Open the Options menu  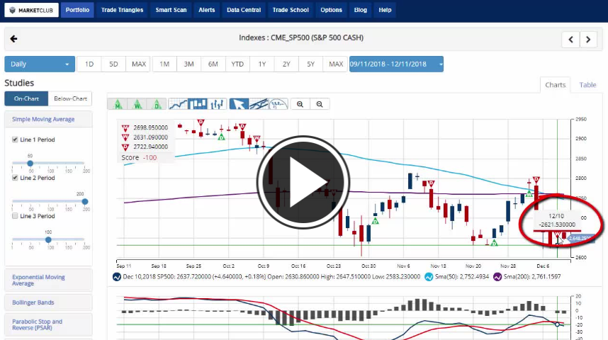[x=331, y=10]
